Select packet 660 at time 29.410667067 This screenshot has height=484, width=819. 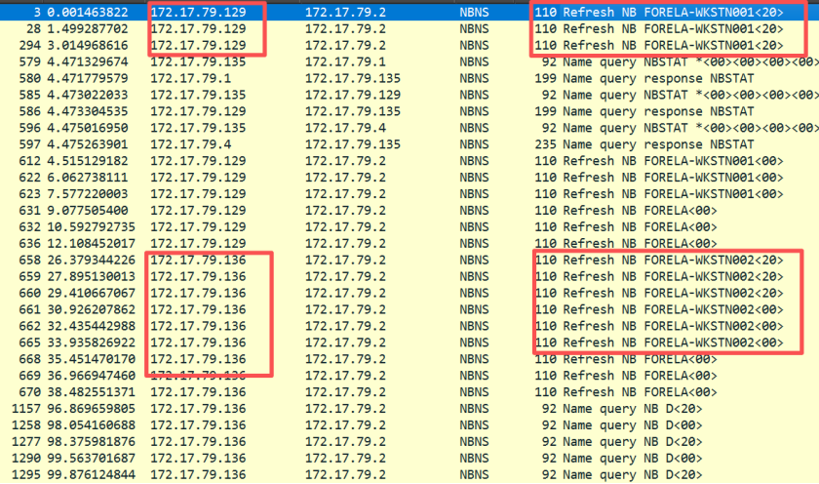409,293
